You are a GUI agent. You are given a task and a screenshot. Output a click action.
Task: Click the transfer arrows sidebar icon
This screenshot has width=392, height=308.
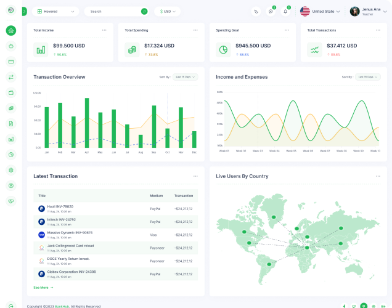click(x=11, y=77)
